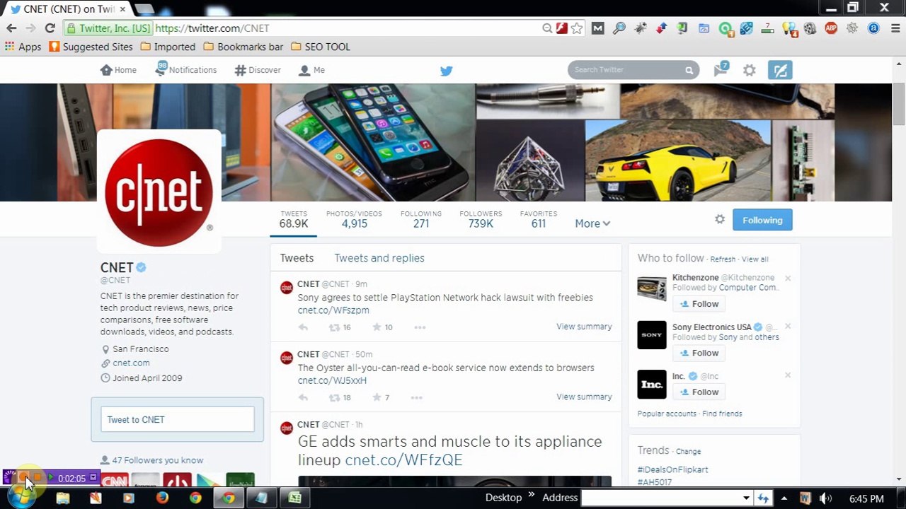Open direct messages icon
The image size is (906, 509).
click(721, 69)
